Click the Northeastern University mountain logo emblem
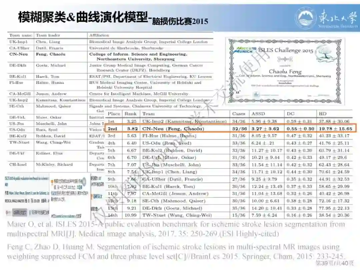360x270 pixels. [x=306, y=18]
